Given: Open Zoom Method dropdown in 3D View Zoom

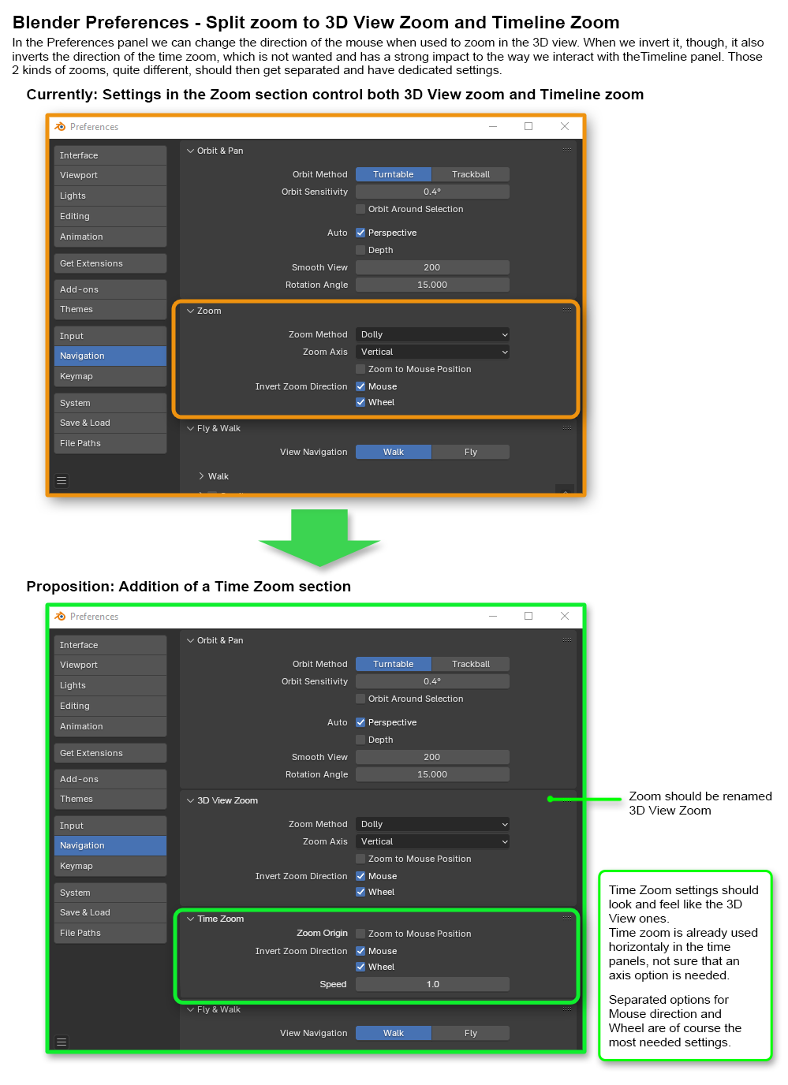Looking at the screenshot, I should [432, 824].
